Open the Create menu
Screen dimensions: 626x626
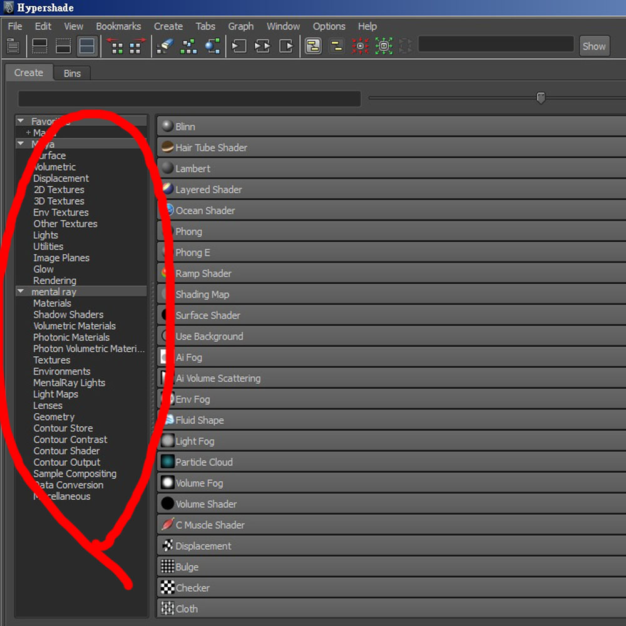[168, 26]
